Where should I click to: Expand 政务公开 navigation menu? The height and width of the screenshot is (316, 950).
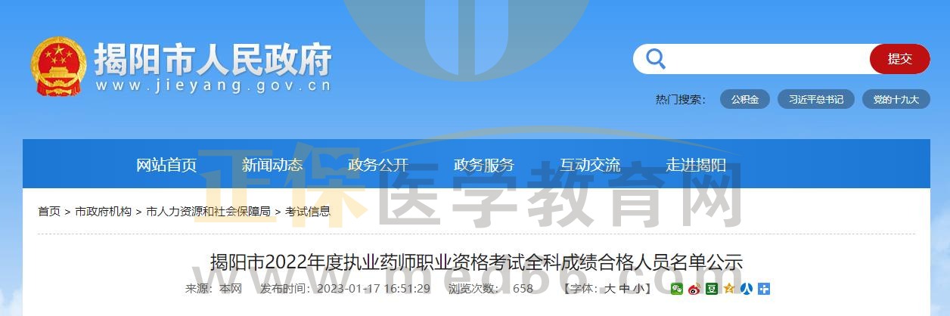tap(378, 165)
